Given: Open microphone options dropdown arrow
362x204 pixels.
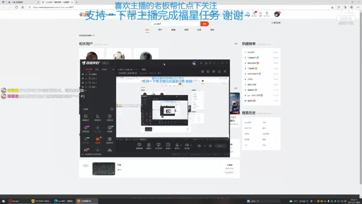Looking at the screenshot, I should pos(181,146).
